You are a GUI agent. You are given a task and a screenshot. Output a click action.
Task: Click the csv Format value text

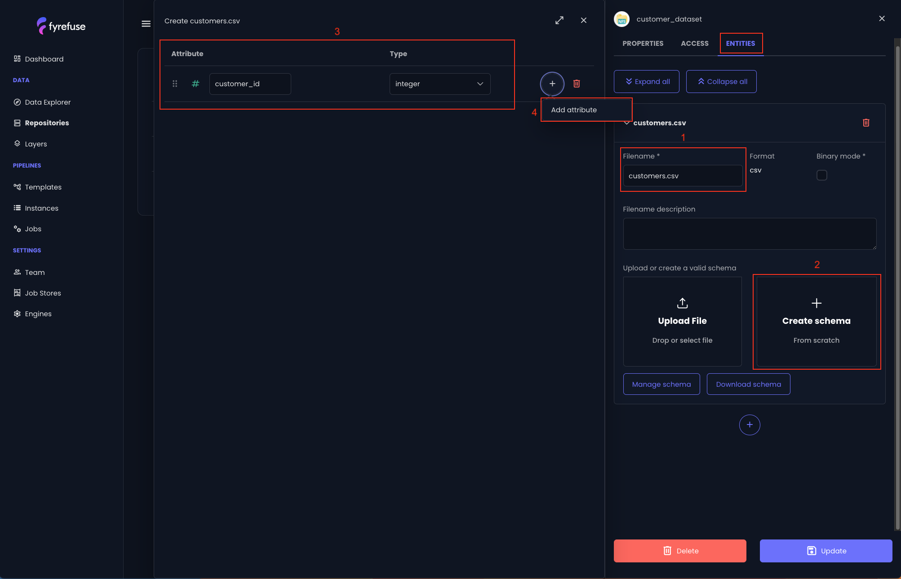[x=755, y=170]
